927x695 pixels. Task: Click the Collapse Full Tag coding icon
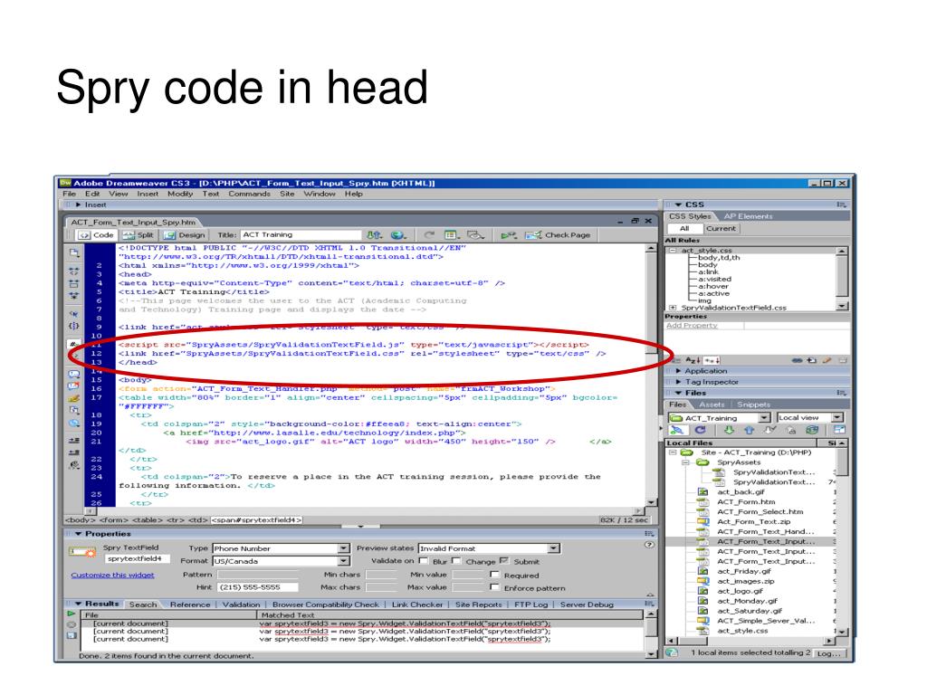point(74,271)
